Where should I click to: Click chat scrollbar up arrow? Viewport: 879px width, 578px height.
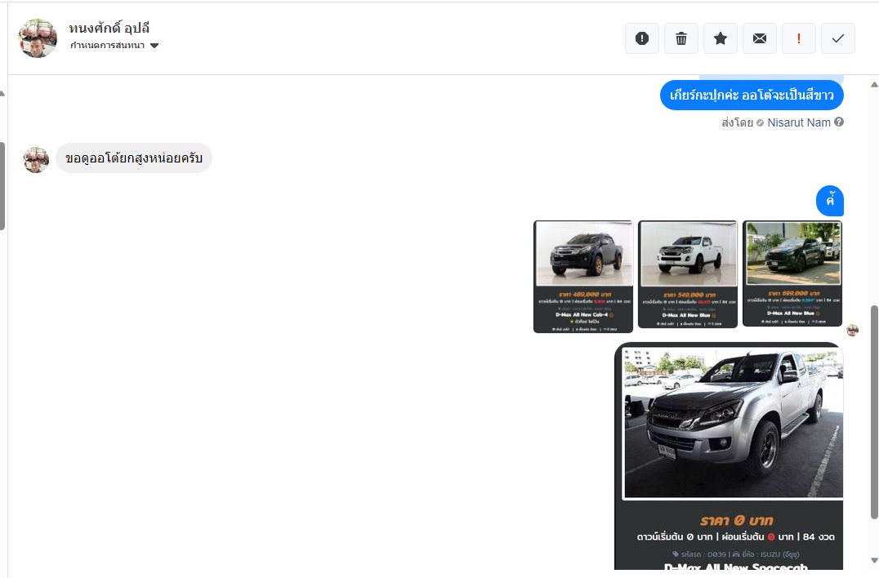pyautogui.click(x=874, y=85)
